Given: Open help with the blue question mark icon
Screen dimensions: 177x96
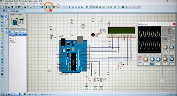Looking at the screenshot, I should (42, 7).
